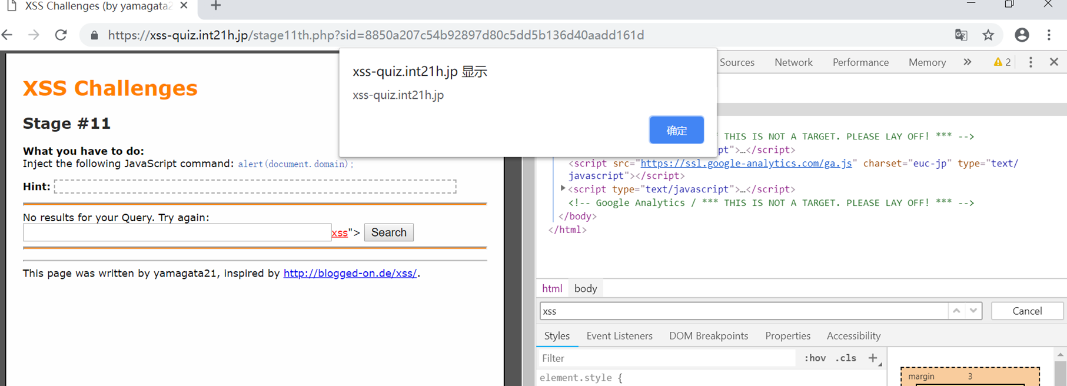Viewport: 1067px width, 386px height.
Task: Select the Styles pane tab
Action: click(557, 336)
